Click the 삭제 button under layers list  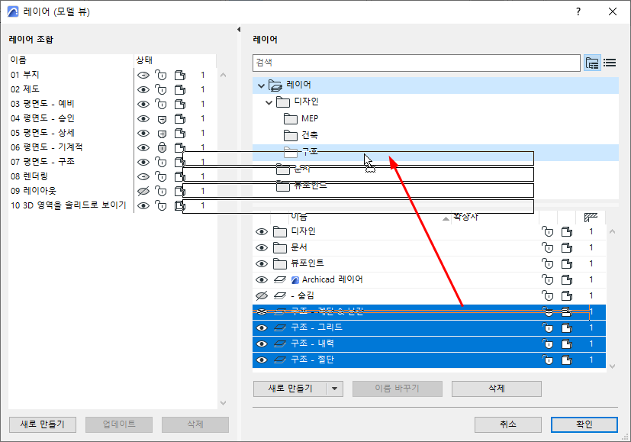click(x=497, y=389)
